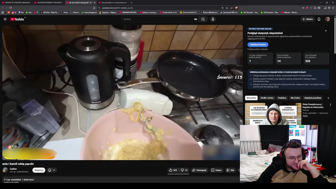Go back in browser history
Viewport: 336px width, 189px height.
3,8
